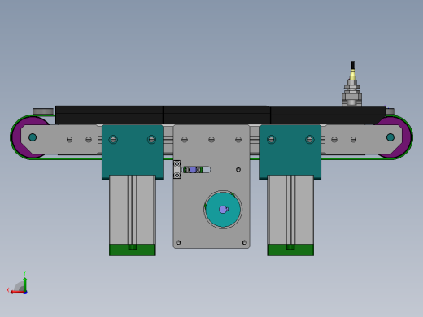Select the center gray motor mounting plate
Screen dimensions: 423x317
211,186
